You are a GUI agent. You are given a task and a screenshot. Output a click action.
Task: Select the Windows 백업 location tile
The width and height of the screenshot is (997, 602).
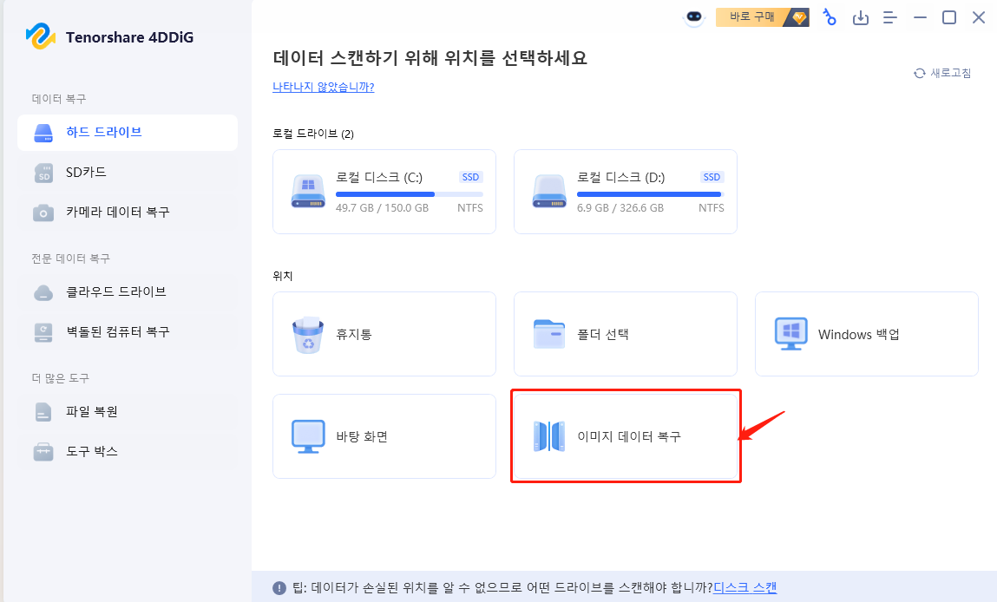pos(865,334)
